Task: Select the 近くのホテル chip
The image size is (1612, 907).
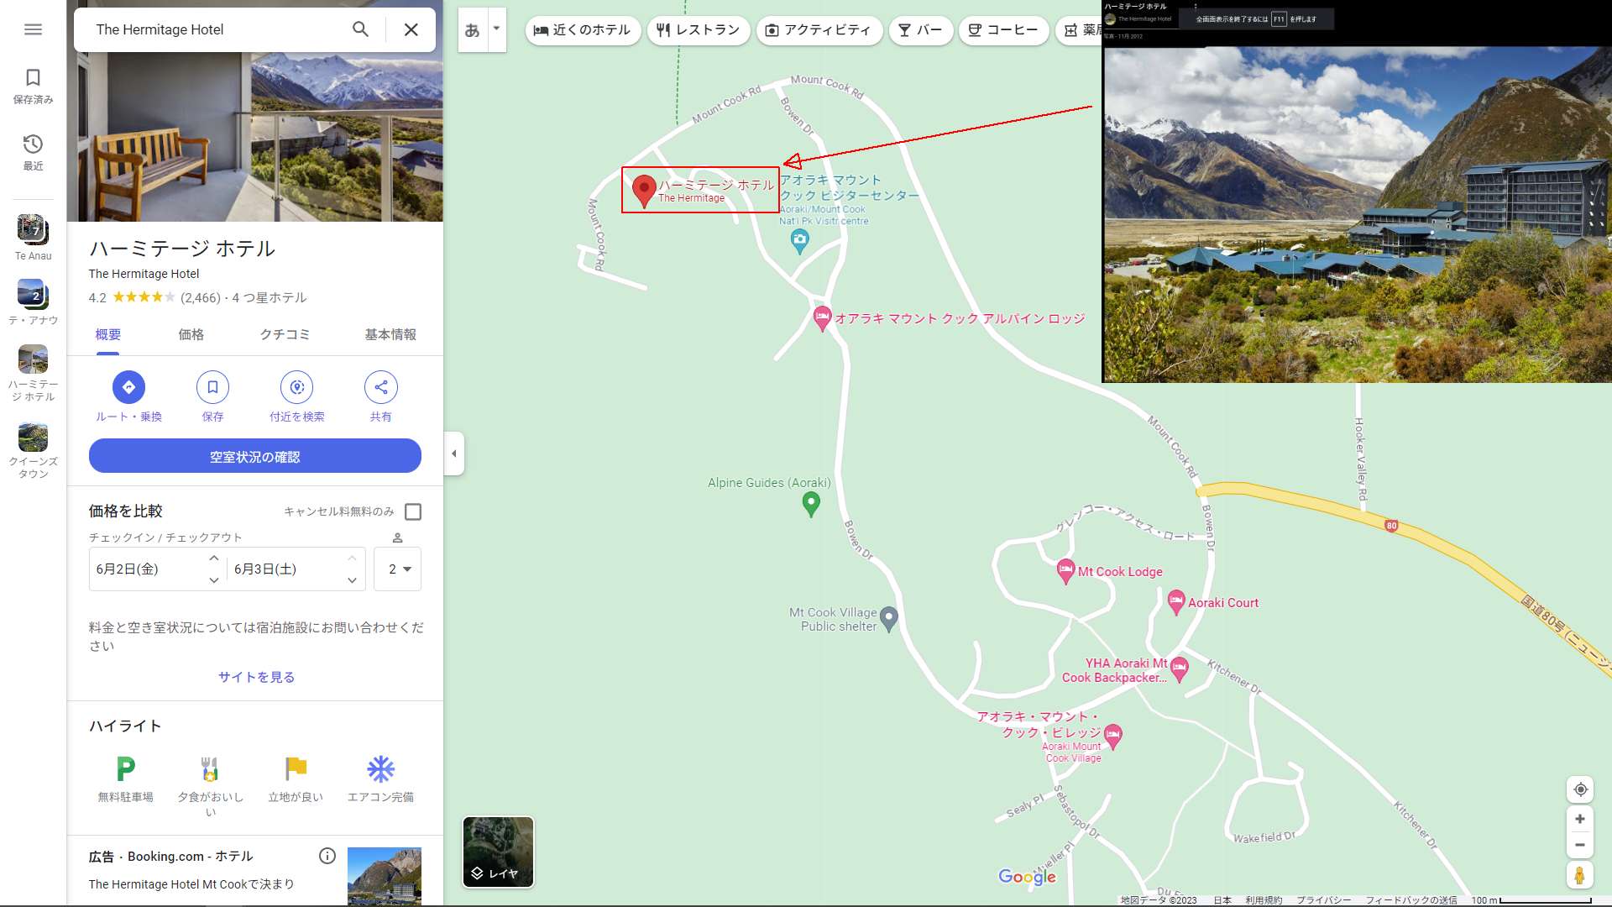Action: coord(583,30)
